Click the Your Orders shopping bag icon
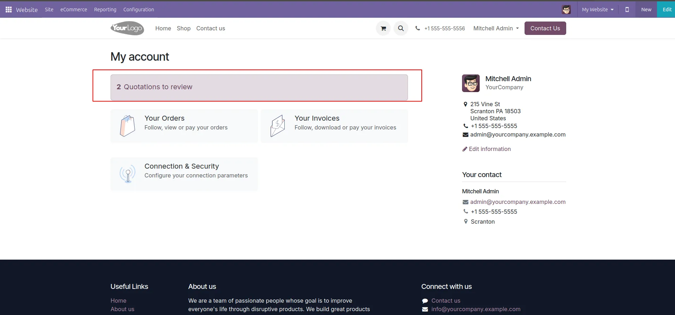Viewport: 675px width, 315px height. (x=128, y=126)
